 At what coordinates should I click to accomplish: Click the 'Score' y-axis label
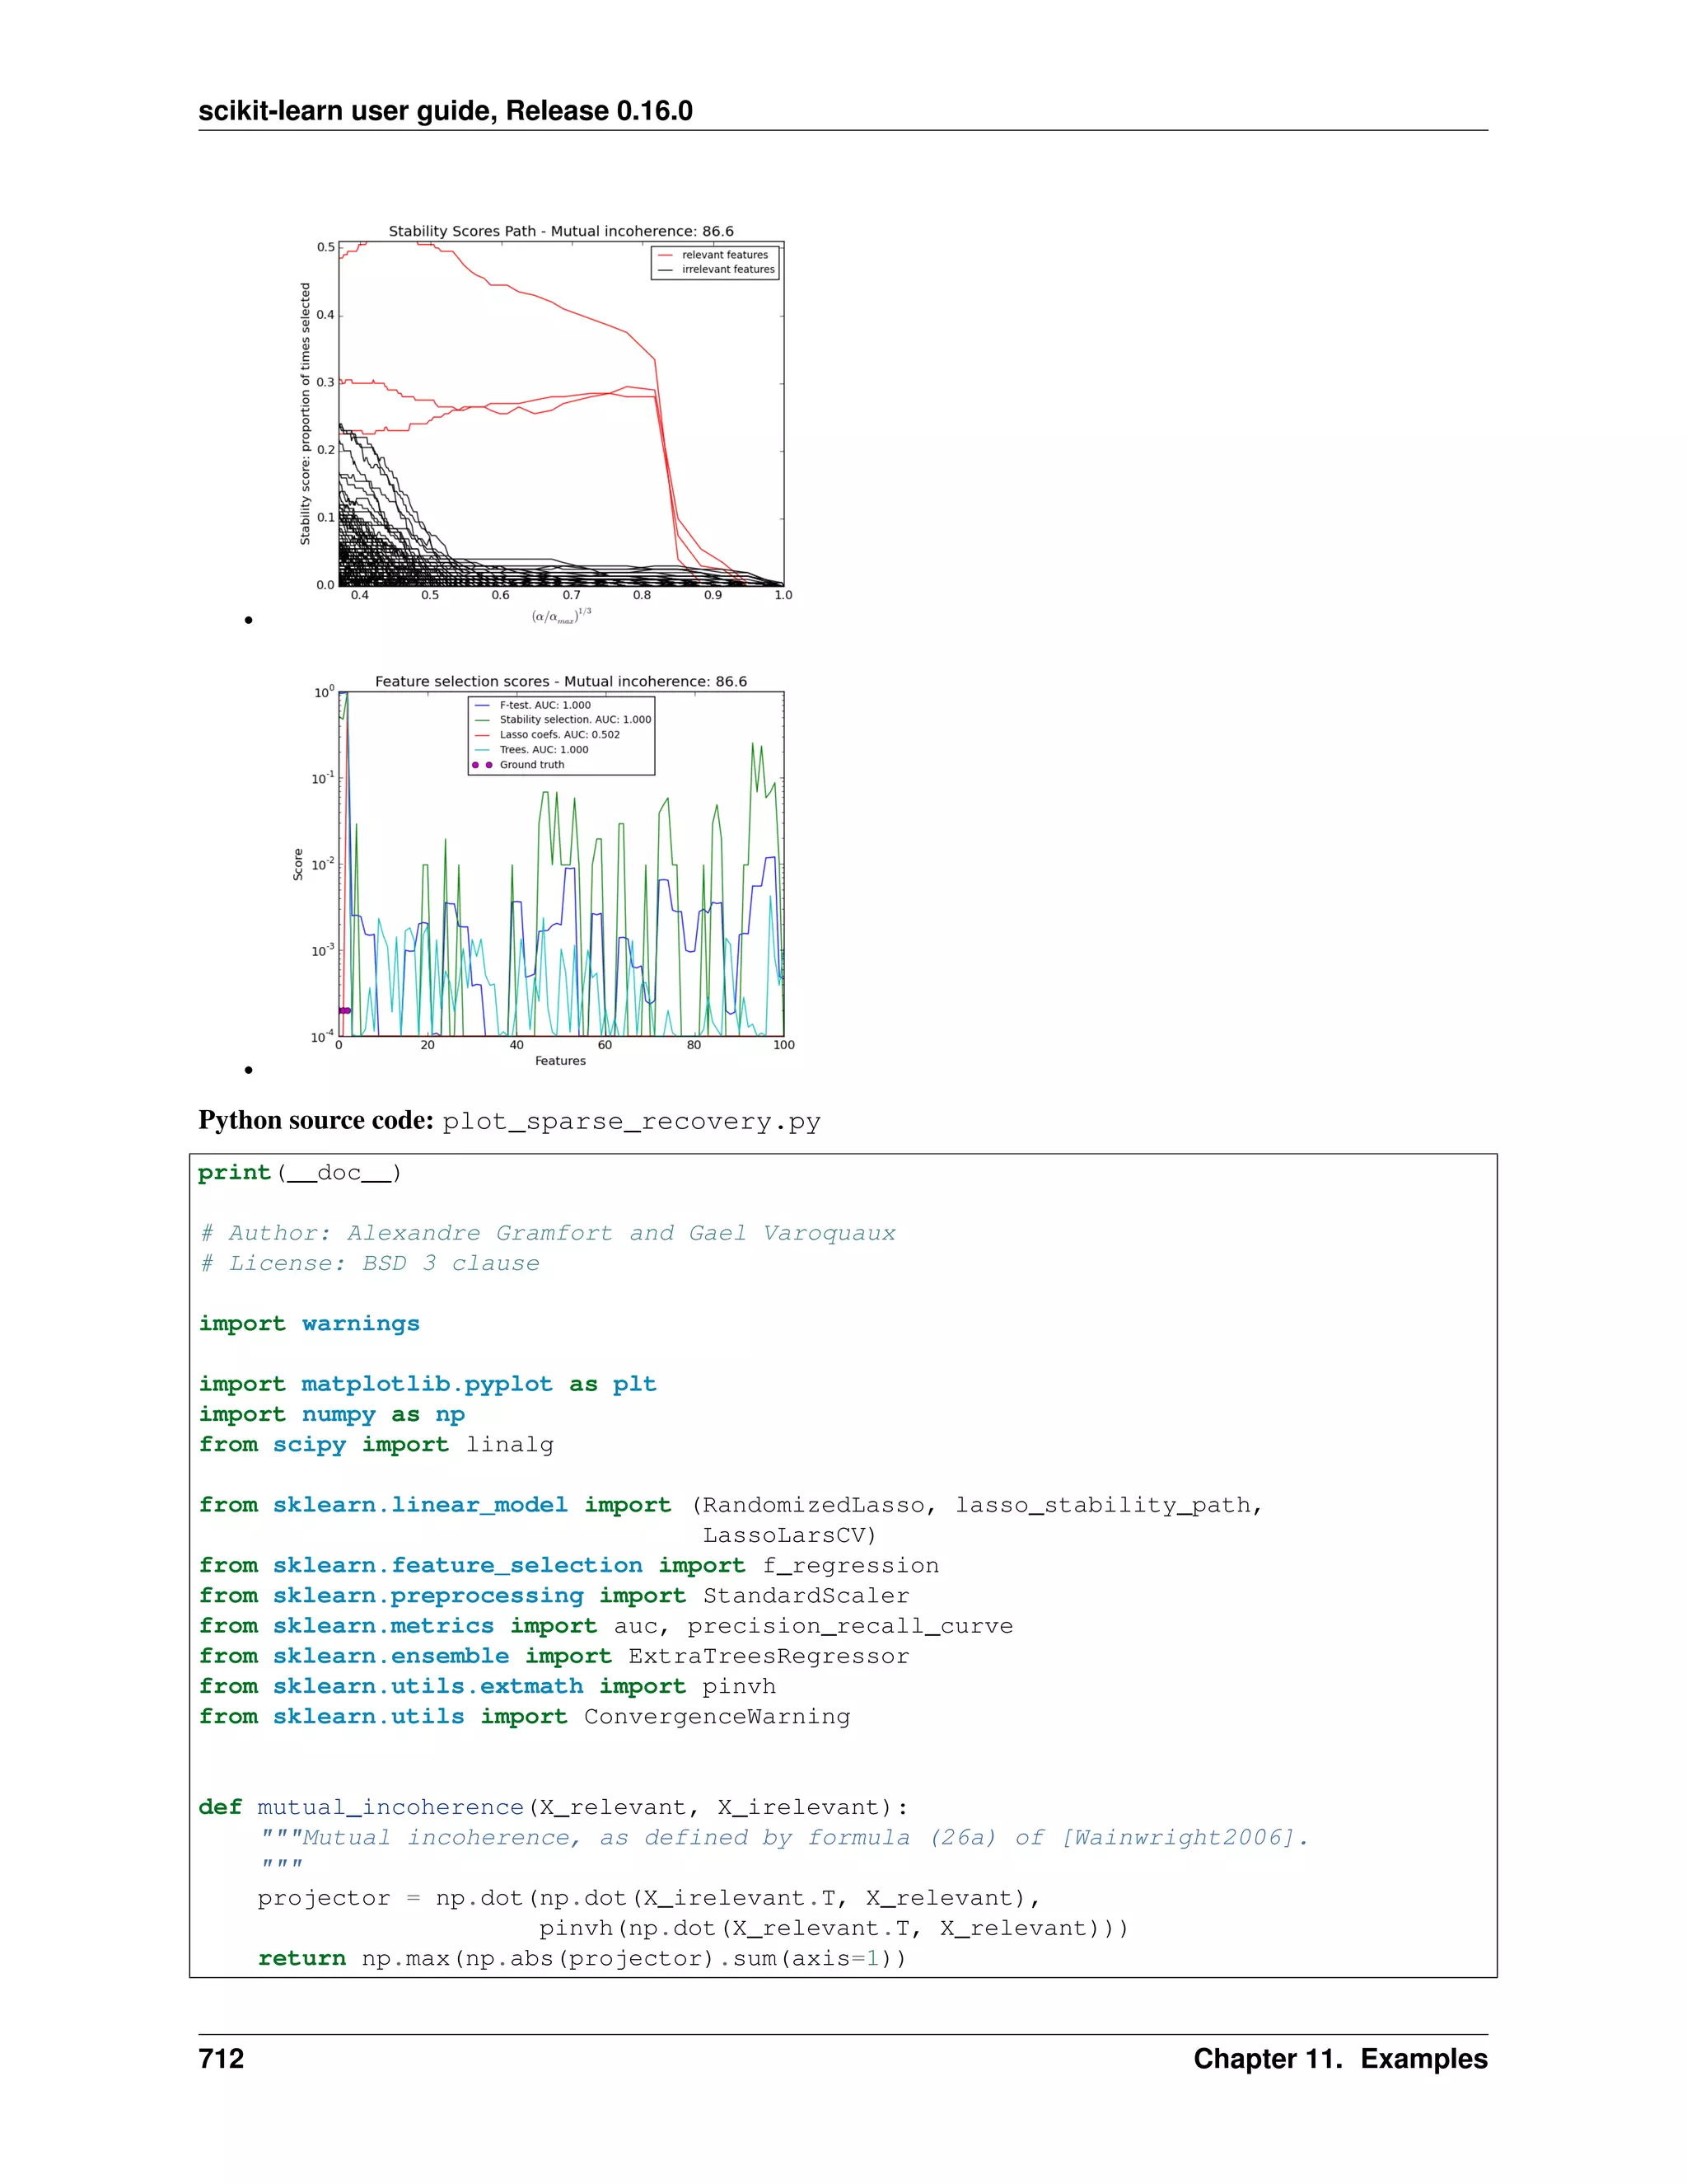[x=298, y=864]
